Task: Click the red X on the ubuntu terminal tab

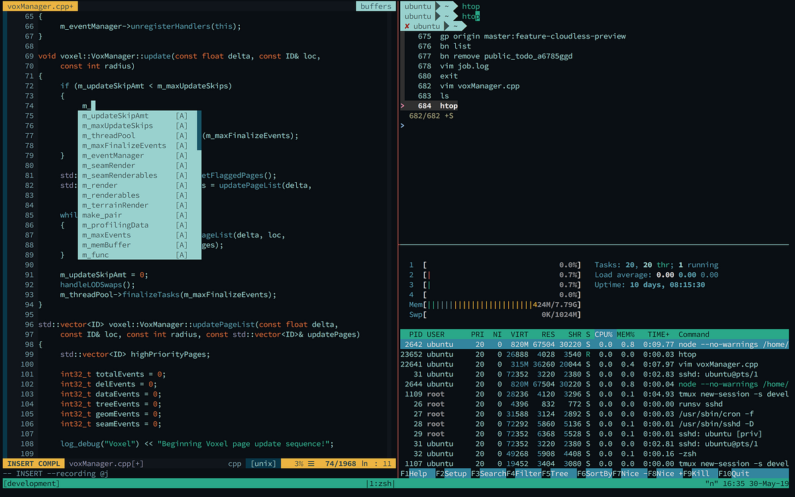Action: click(406, 26)
